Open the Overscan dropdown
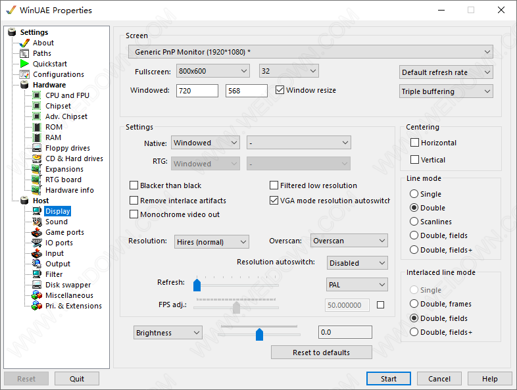 [x=349, y=241]
